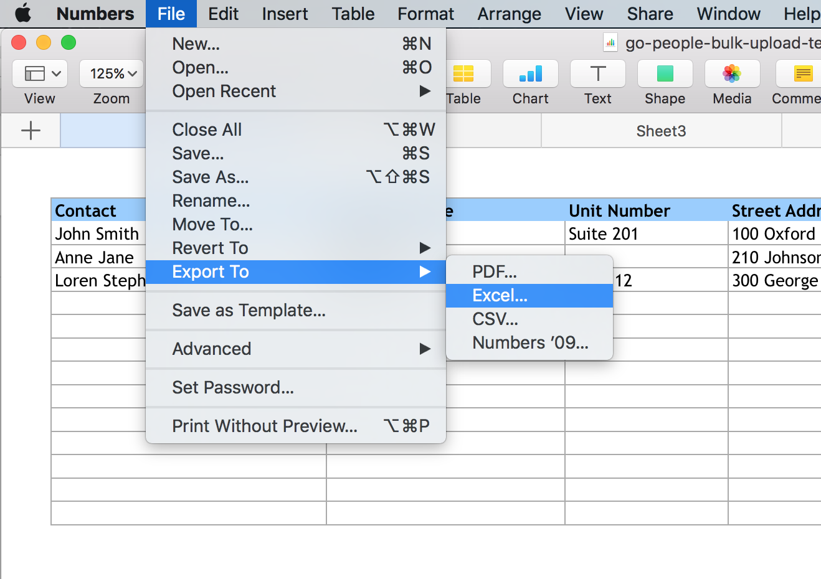Open the Insert menu
Image resolution: width=821 pixels, height=579 pixels.
pos(285,14)
